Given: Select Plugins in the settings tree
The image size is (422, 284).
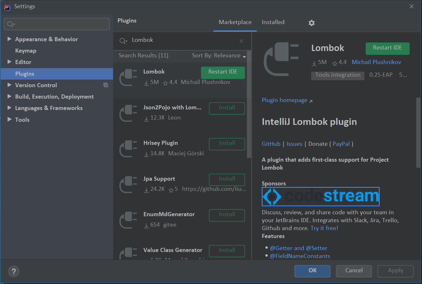Looking at the screenshot, I should pos(56,74).
